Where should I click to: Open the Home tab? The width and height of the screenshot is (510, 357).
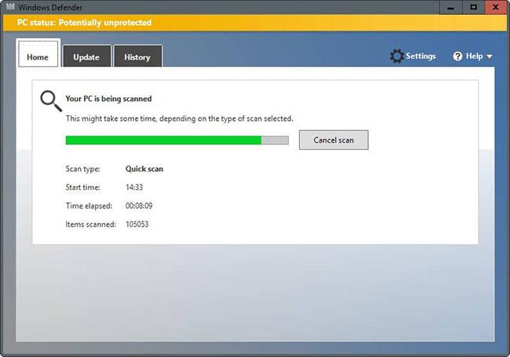pos(38,53)
